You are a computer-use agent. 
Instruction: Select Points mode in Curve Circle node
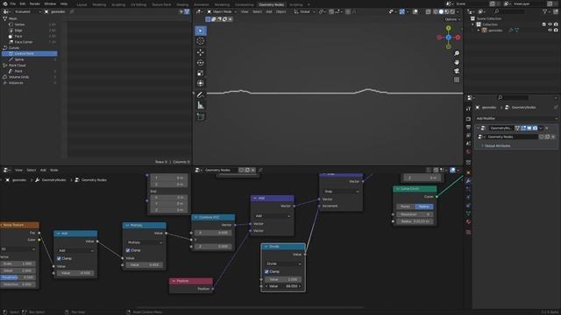[405, 206]
